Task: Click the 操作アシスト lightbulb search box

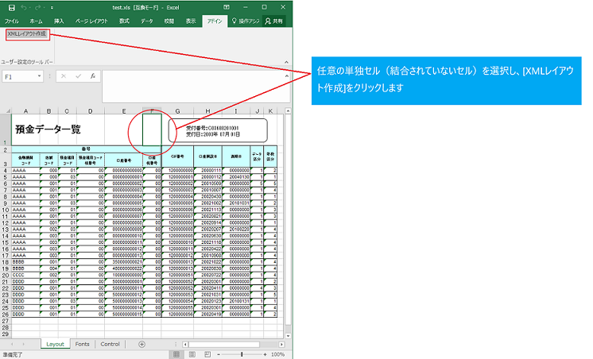Action: tap(246, 21)
